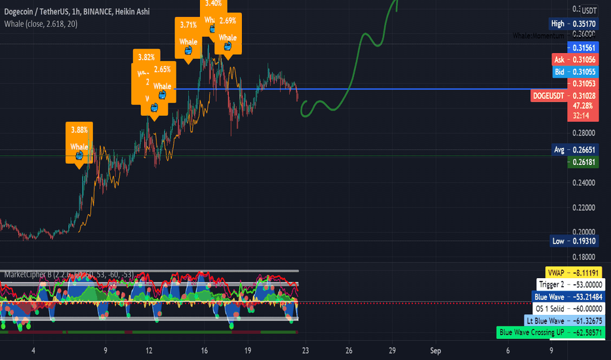Click the Trigger 2 -53.00000 label
The image size is (611, 360).
tap(571, 285)
